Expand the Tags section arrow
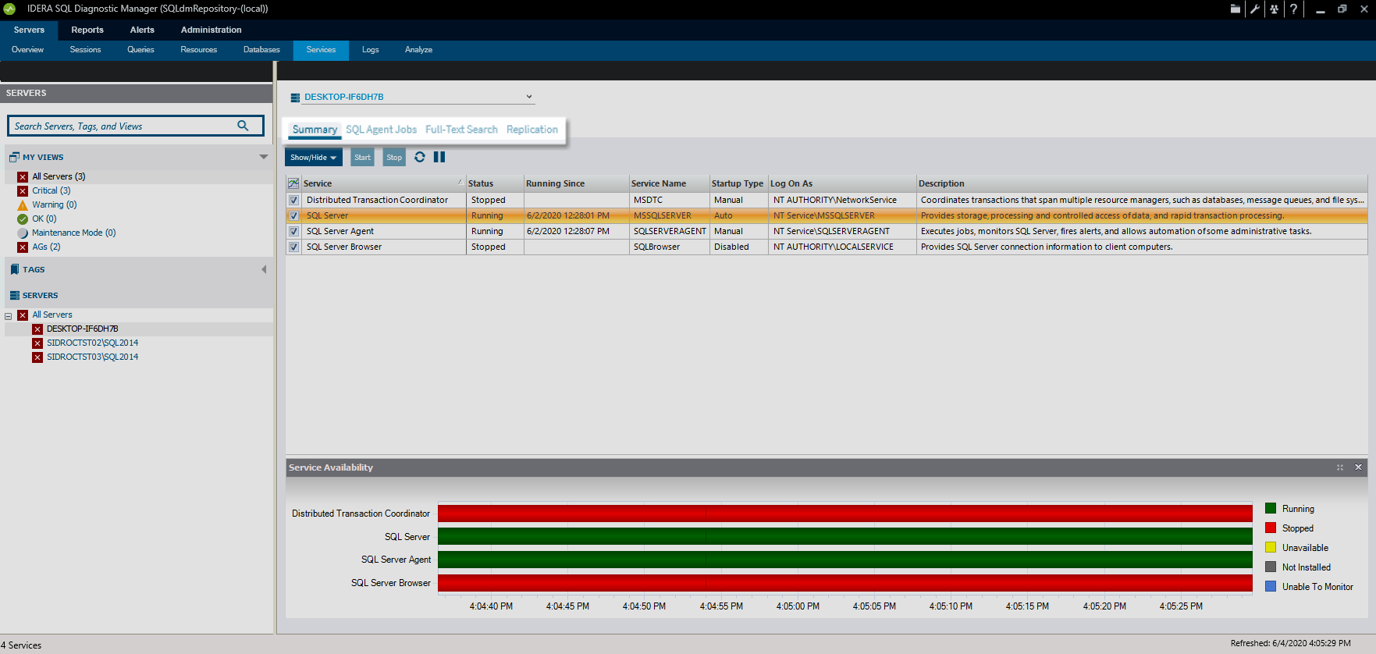Image resolution: width=1376 pixels, height=654 pixels. 264,269
